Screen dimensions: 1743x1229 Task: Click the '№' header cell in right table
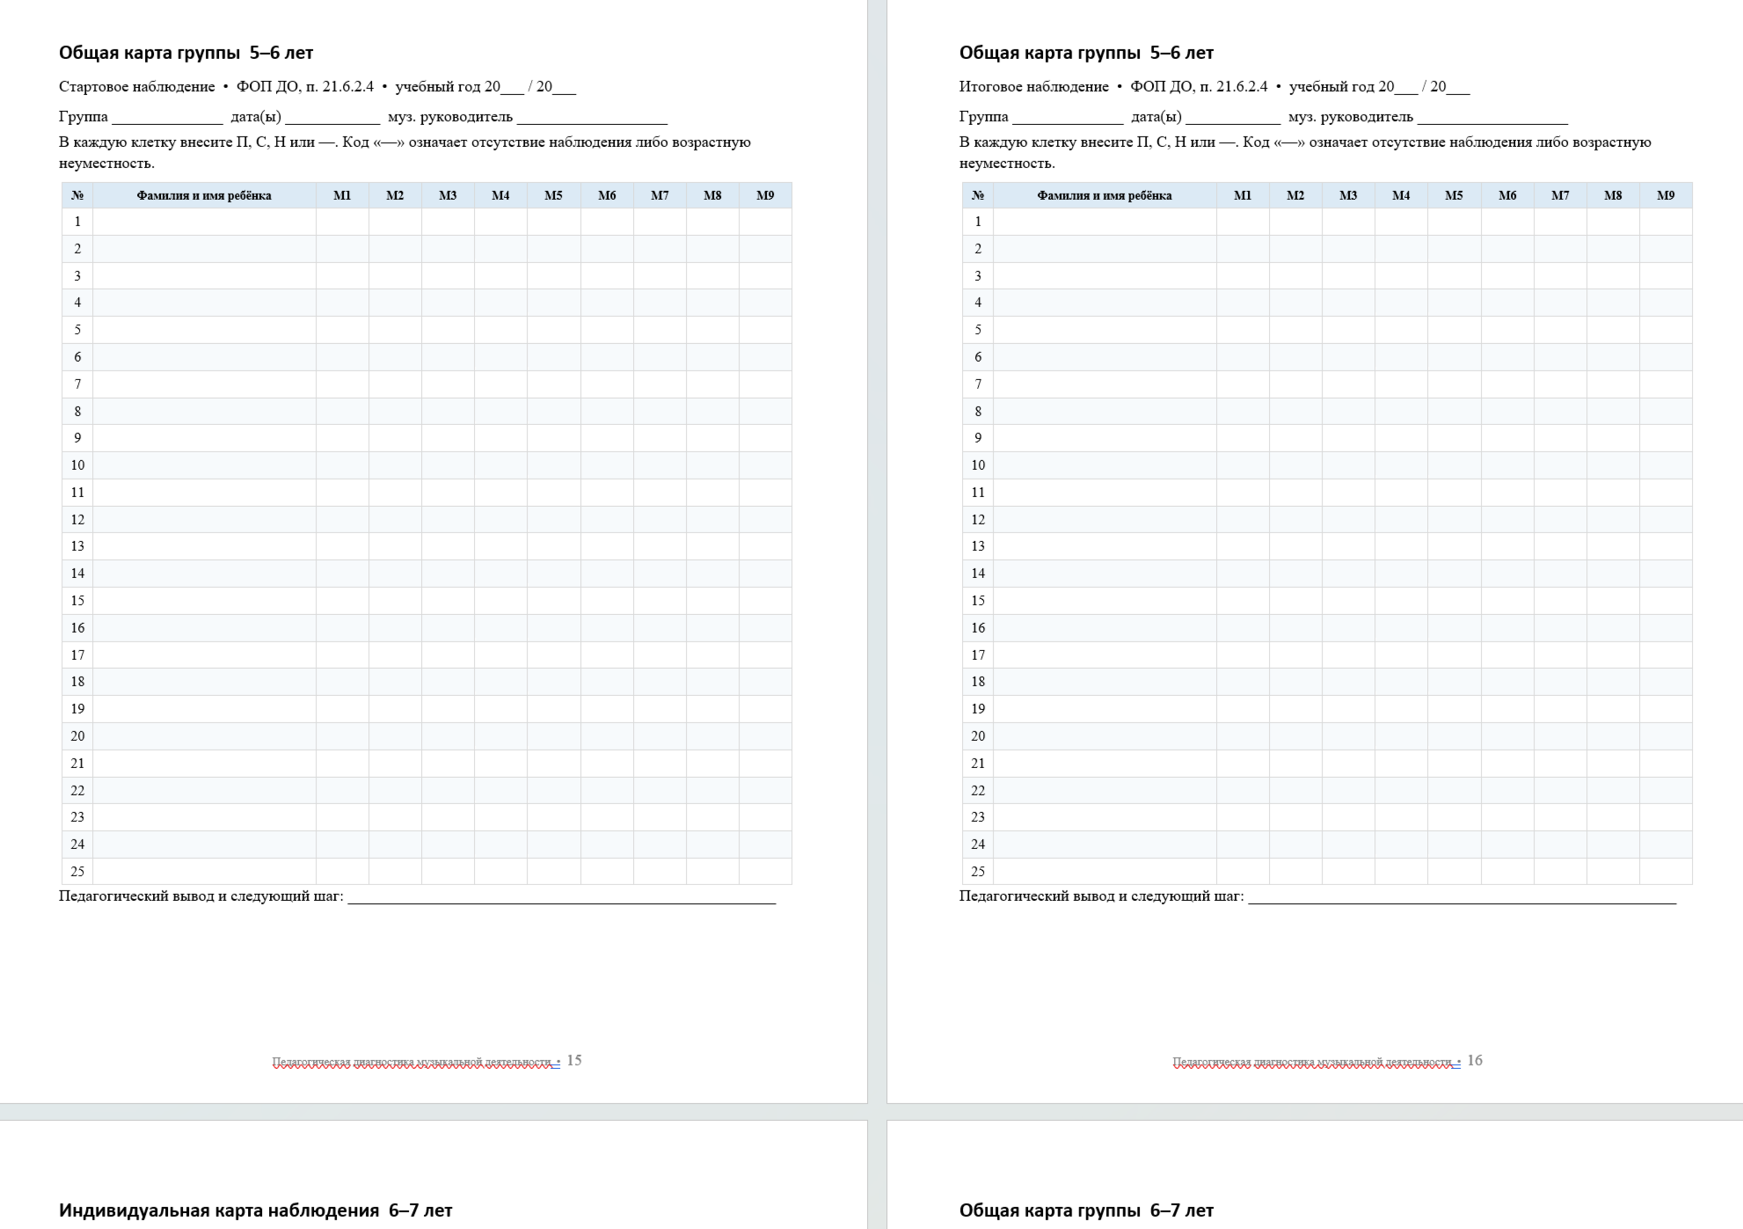point(978,195)
